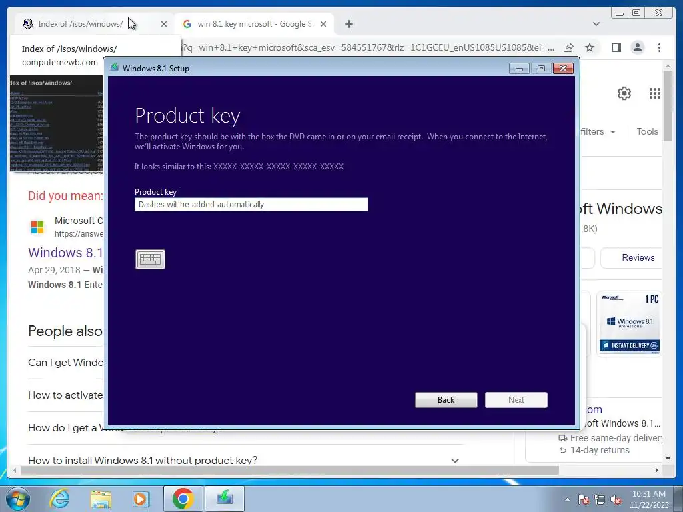Expand 'How to install Windows 8.1 without product key?'
Image resolution: width=683 pixels, height=512 pixels.
(x=455, y=461)
